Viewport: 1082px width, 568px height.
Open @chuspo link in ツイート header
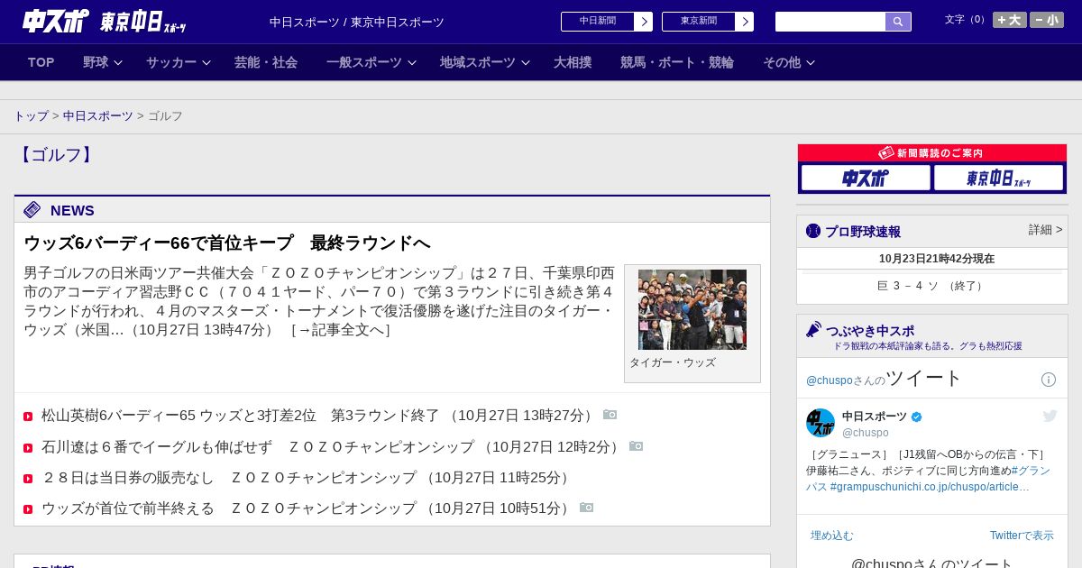pyautogui.click(x=830, y=380)
